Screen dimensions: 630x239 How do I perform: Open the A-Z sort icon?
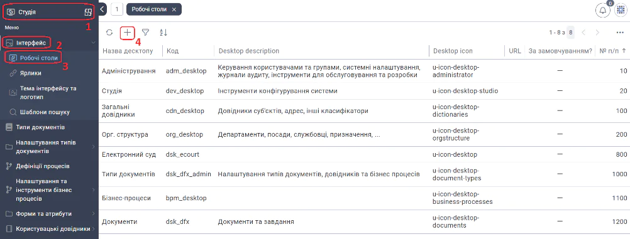163,33
